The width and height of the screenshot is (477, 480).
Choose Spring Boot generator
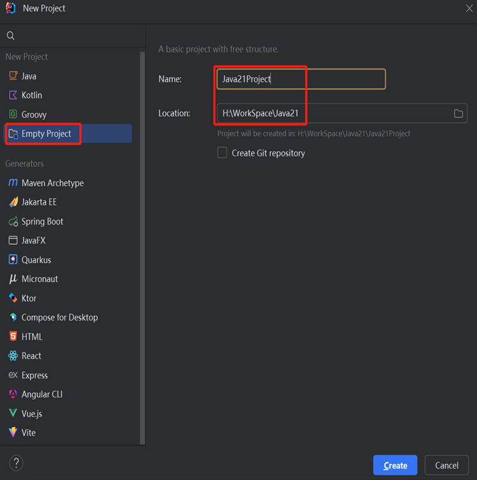[x=69, y=221]
